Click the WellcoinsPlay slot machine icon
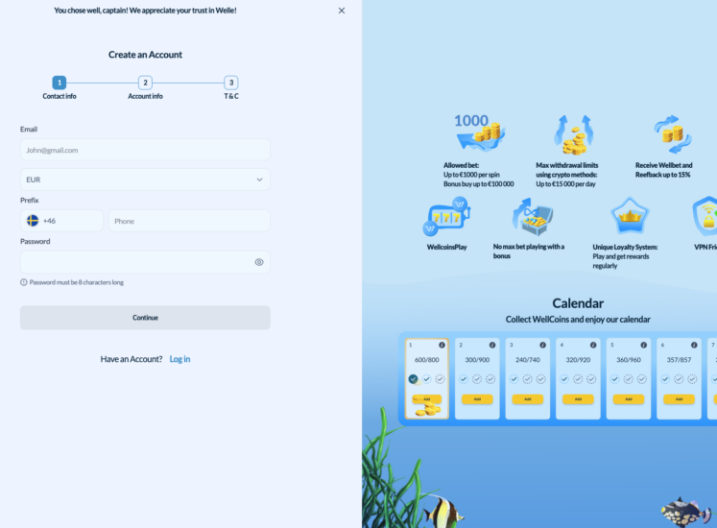The image size is (717, 528). tap(446, 217)
